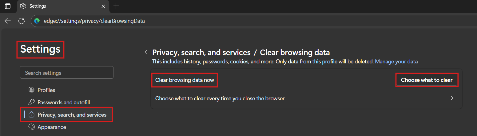
Task: Click the lock icon beside Privacy, search, and services
Action: [x=31, y=115]
